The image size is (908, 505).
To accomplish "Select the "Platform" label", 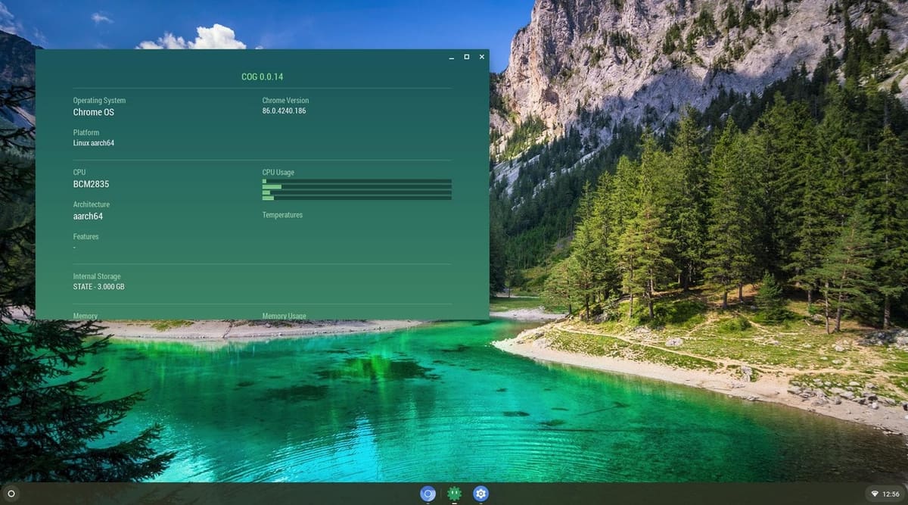I will (x=86, y=132).
